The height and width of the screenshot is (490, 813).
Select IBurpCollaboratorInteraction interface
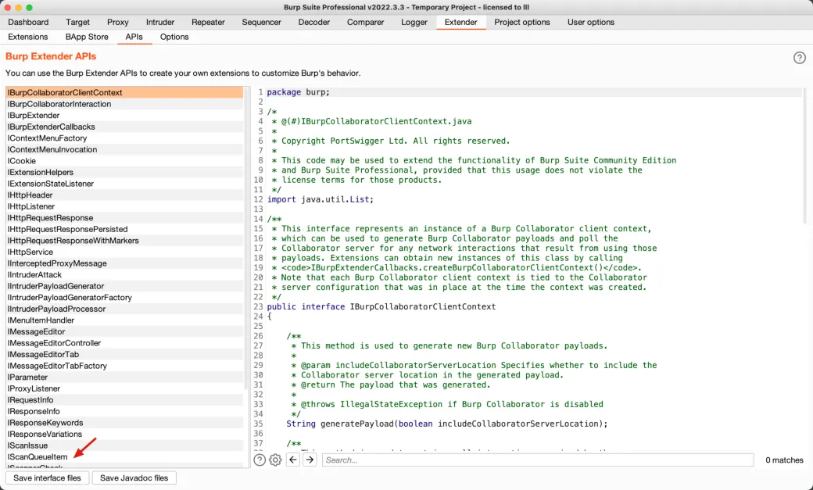pyautogui.click(x=124, y=104)
